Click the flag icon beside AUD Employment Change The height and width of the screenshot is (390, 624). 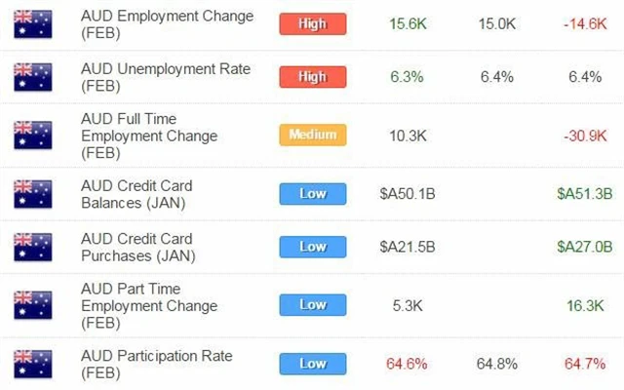(x=33, y=24)
